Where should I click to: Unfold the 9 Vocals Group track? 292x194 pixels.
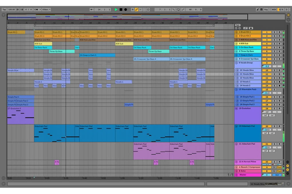pos(236,63)
